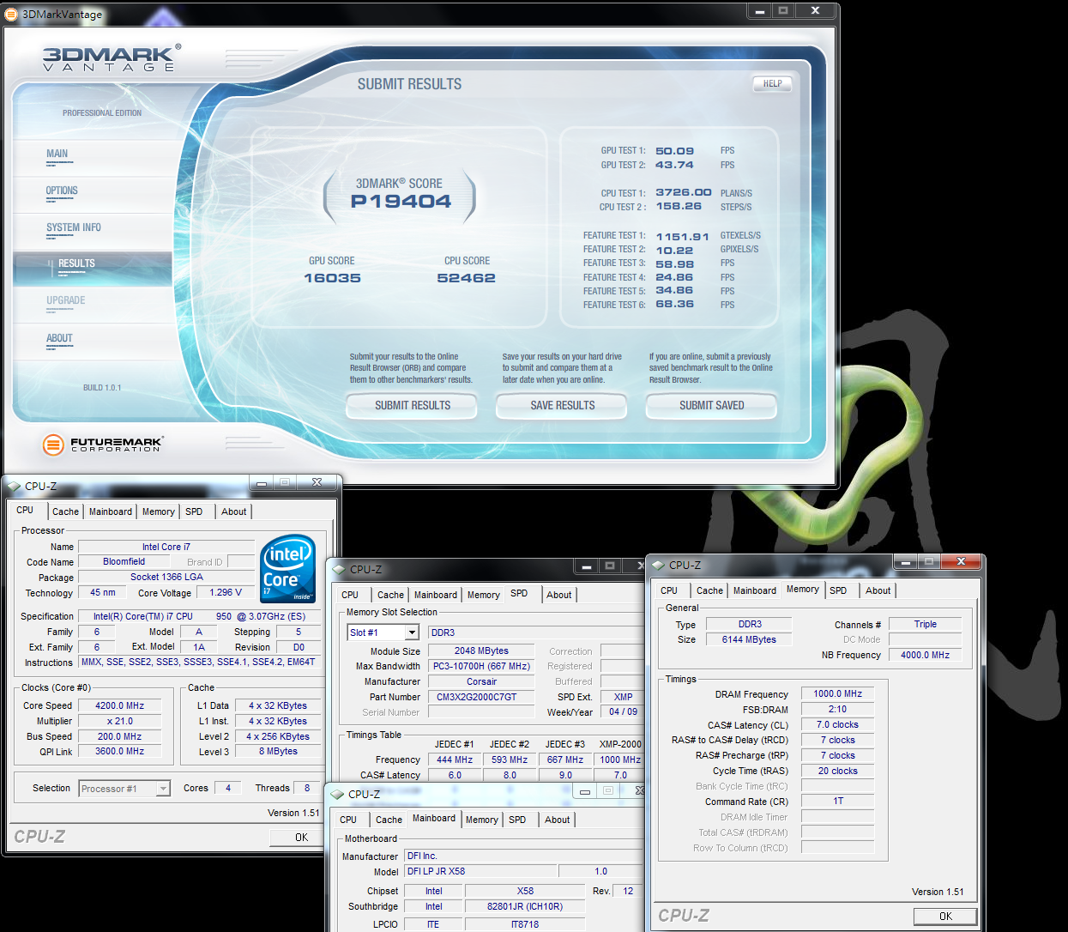Viewport: 1068px width, 932px height.
Task: Click the Package field Socket 1366 LGA
Action: pyautogui.click(x=166, y=578)
